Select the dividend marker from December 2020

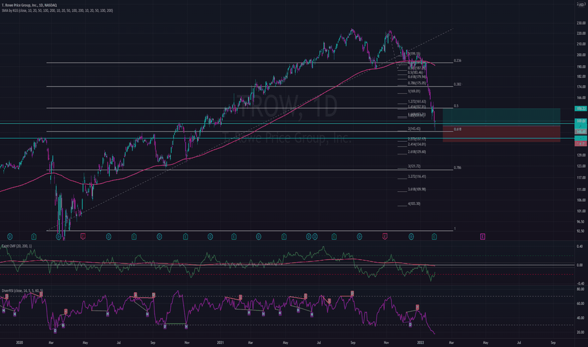click(x=210, y=237)
